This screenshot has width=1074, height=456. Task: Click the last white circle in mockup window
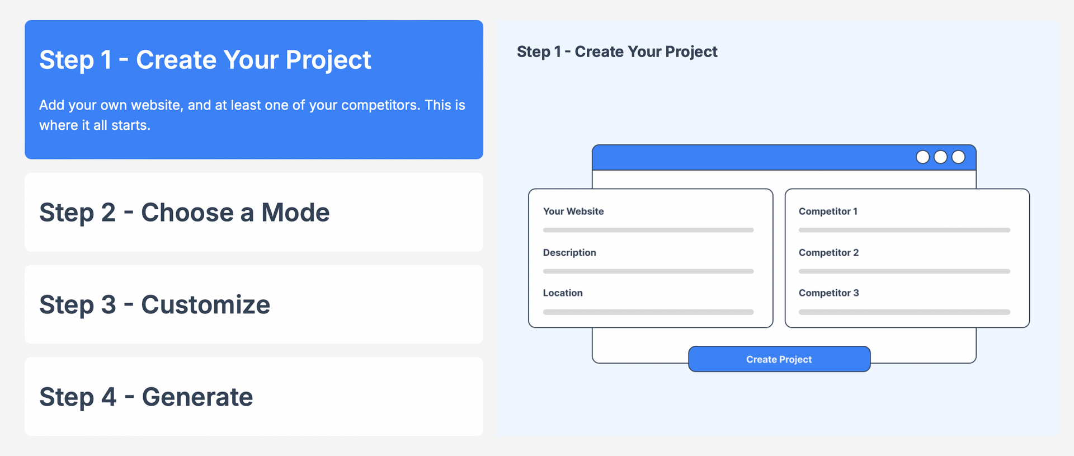[x=958, y=157]
